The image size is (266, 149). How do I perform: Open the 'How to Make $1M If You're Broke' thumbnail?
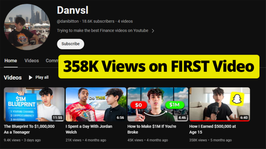(158, 104)
